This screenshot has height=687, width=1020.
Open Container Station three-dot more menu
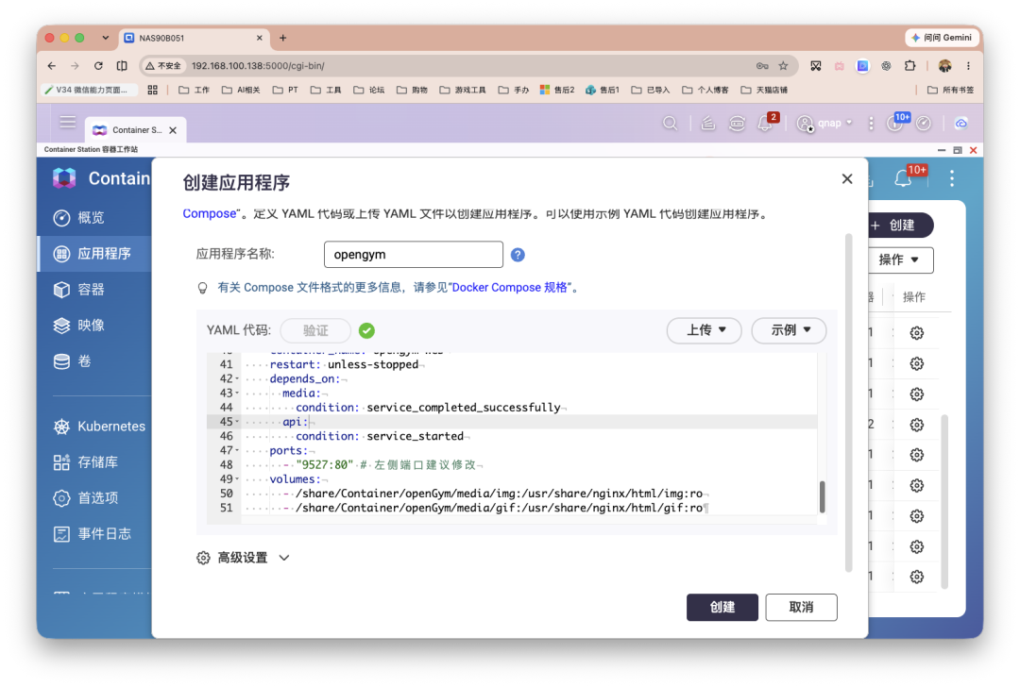952,178
